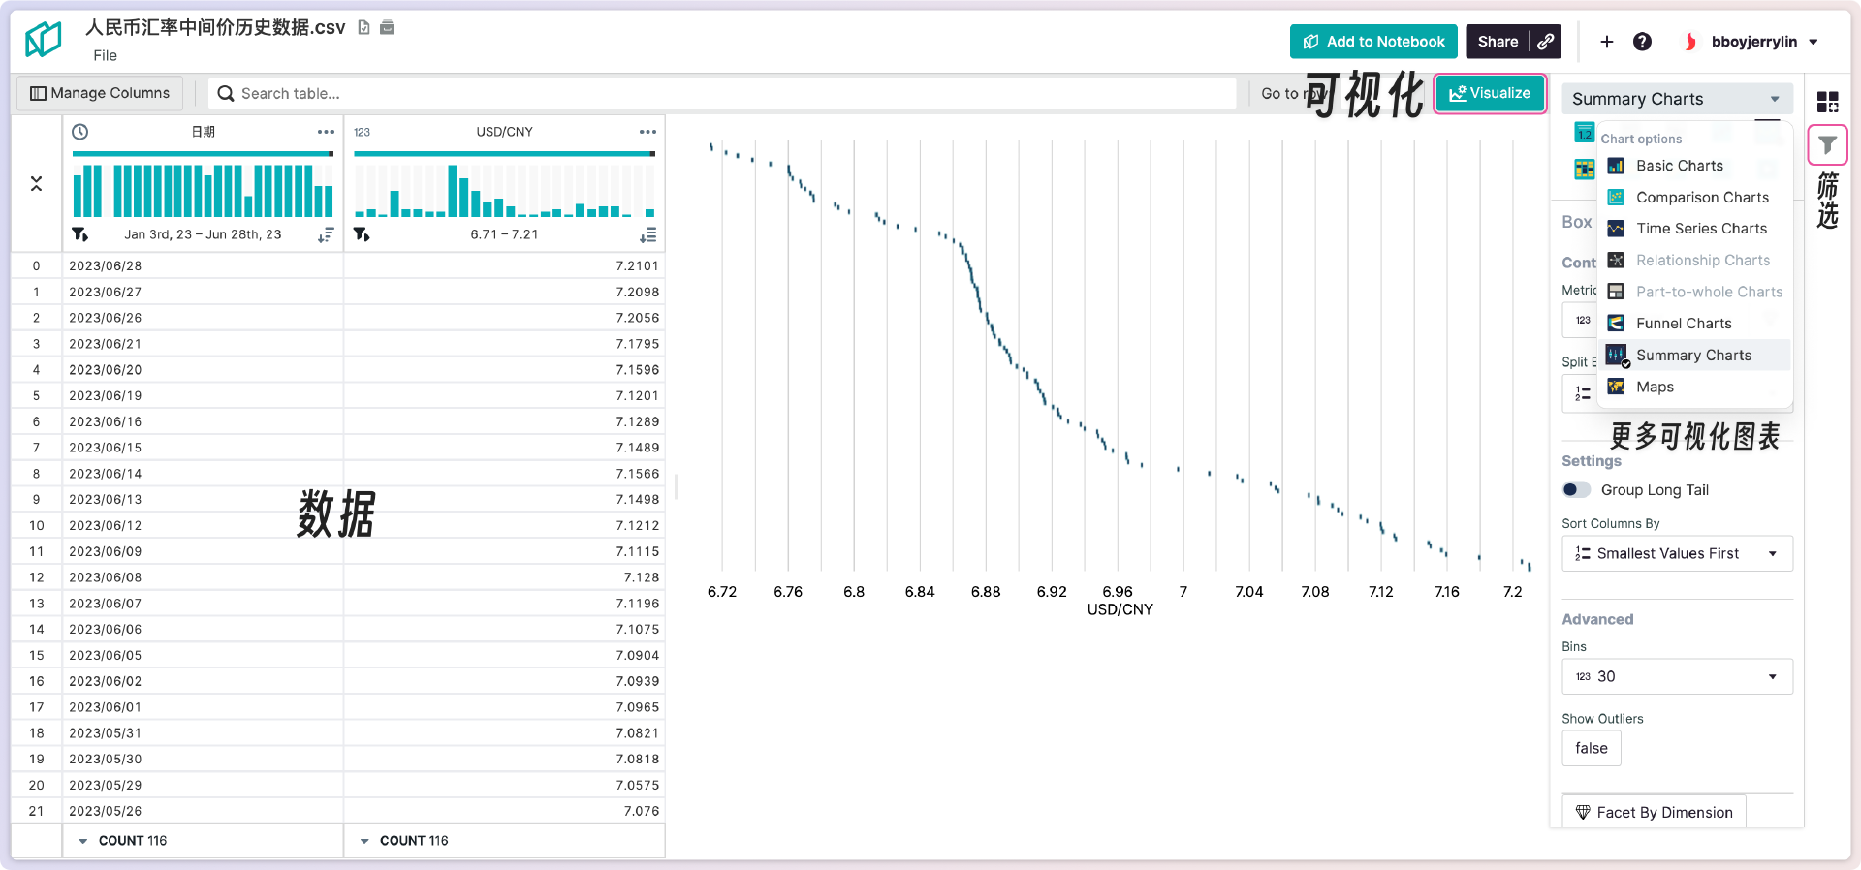
Task: Click the 123 type icon on USD/CNY column
Action: (x=363, y=132)
